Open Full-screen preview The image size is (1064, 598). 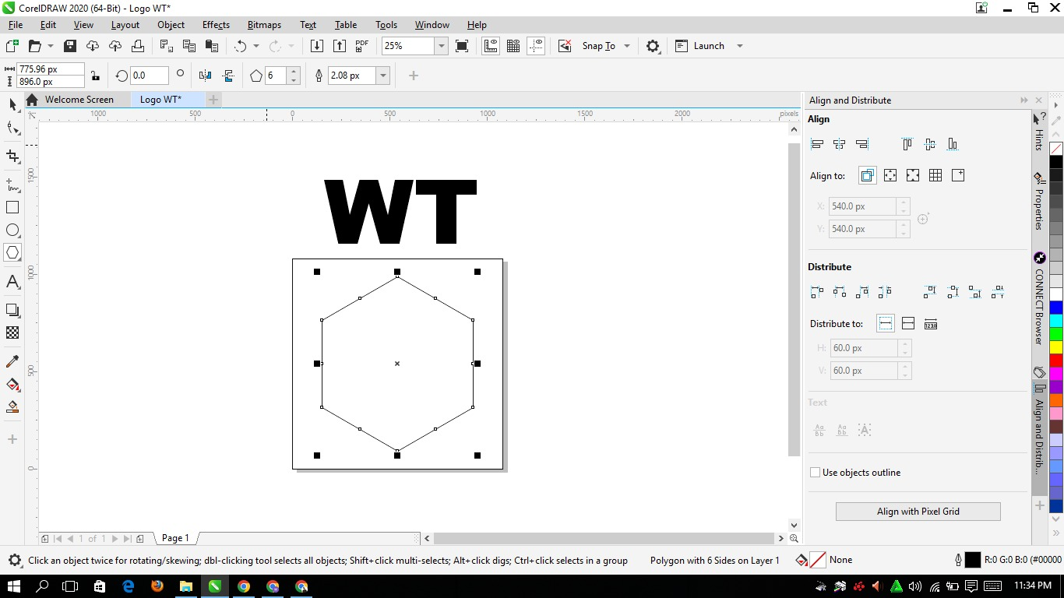(x=462, y=46)
